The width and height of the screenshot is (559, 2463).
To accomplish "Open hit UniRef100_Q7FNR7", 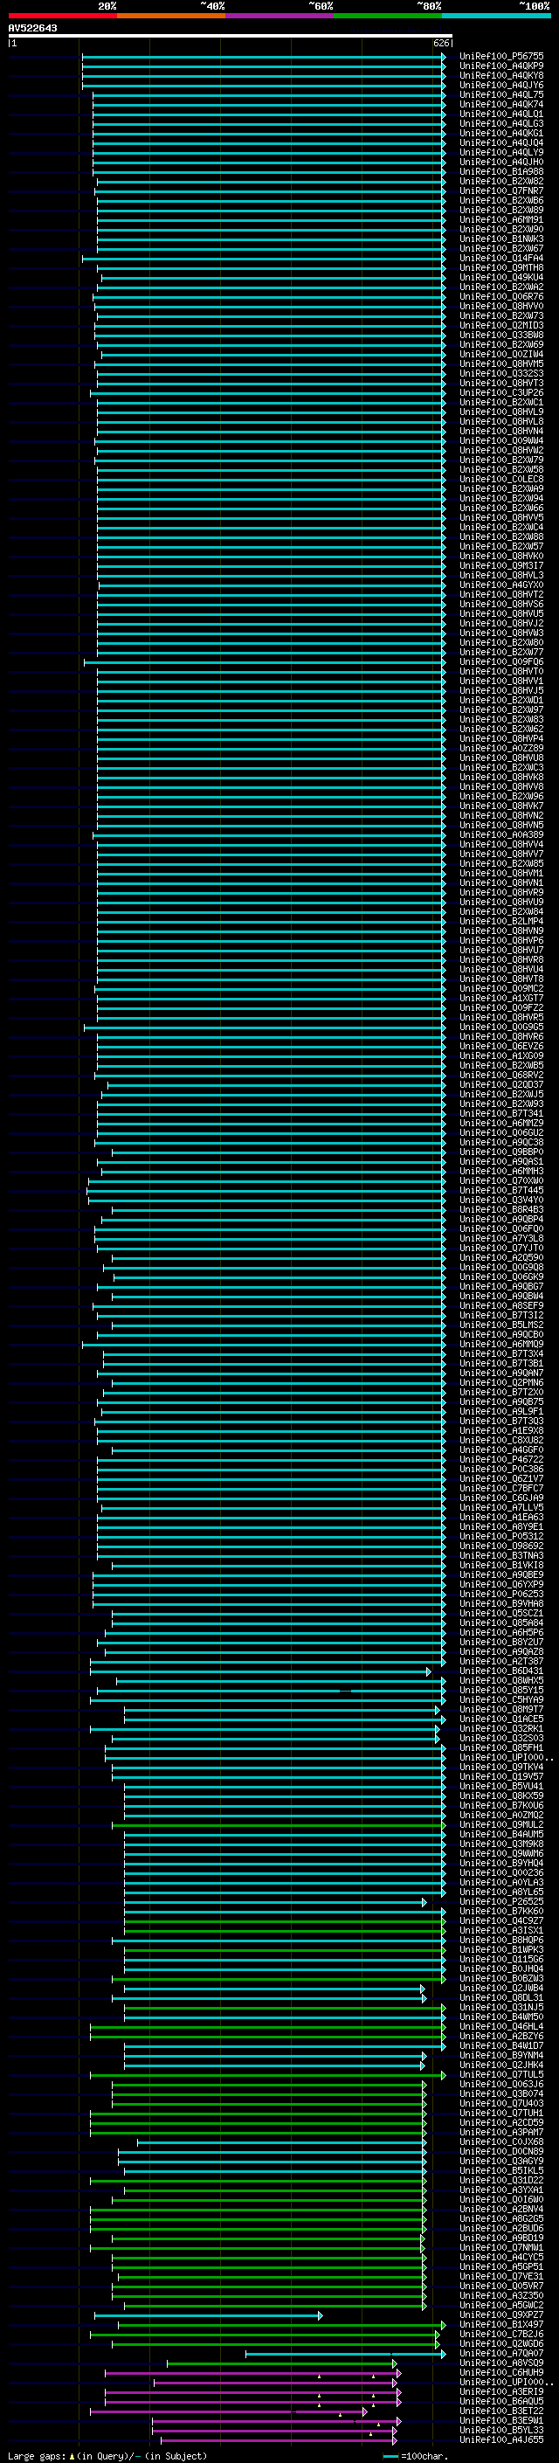I will 501,191.
